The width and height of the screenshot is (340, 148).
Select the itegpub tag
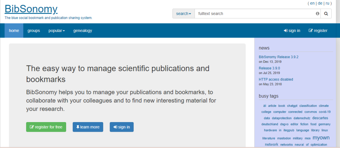[x=289, y=130]
